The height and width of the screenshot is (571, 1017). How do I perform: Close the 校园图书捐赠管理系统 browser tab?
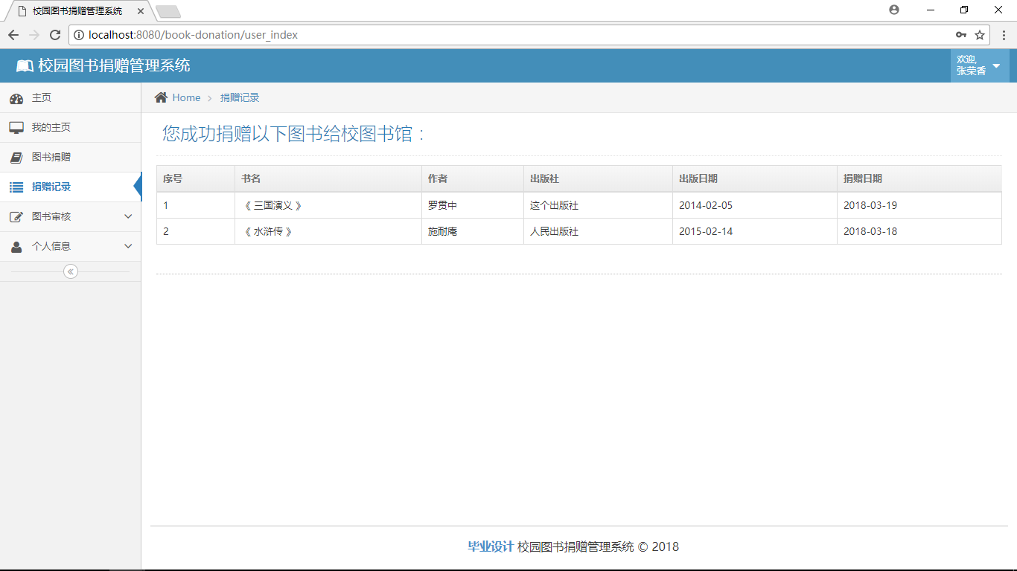[141, 11]
